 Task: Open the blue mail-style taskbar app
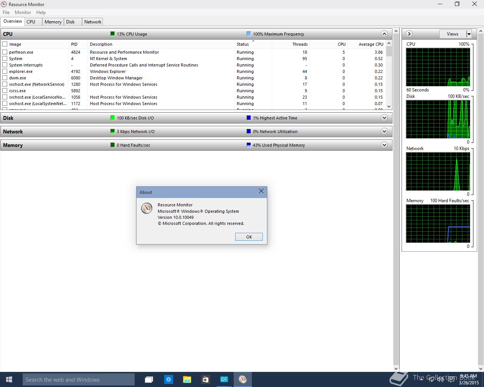[224, 379]
